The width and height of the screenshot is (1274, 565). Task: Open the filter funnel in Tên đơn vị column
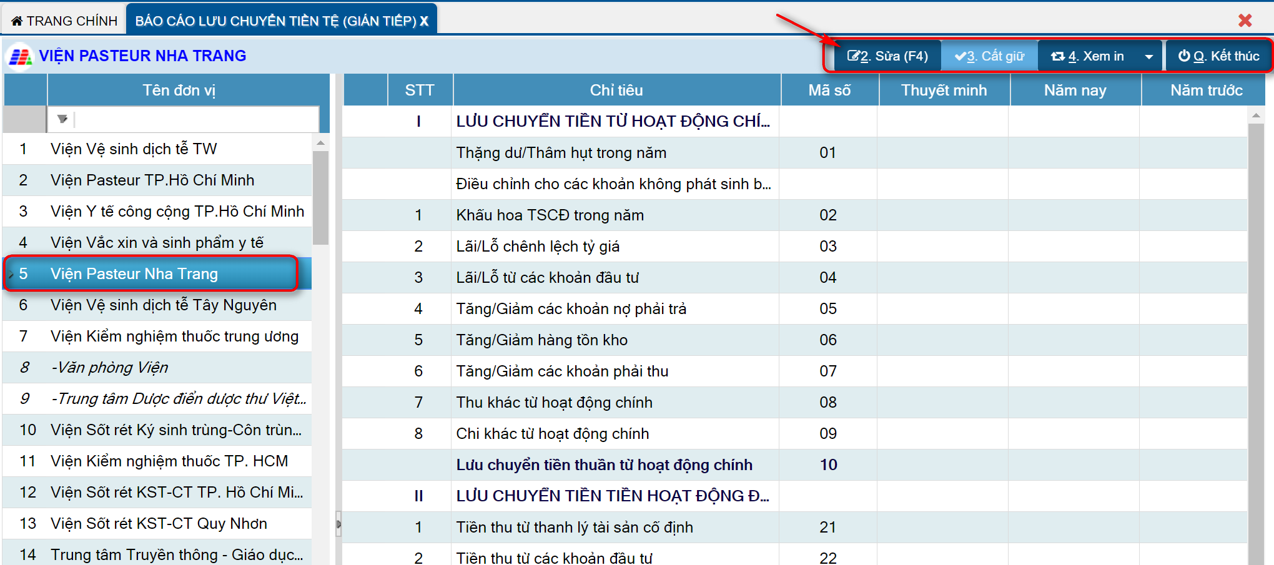[62, 119]
